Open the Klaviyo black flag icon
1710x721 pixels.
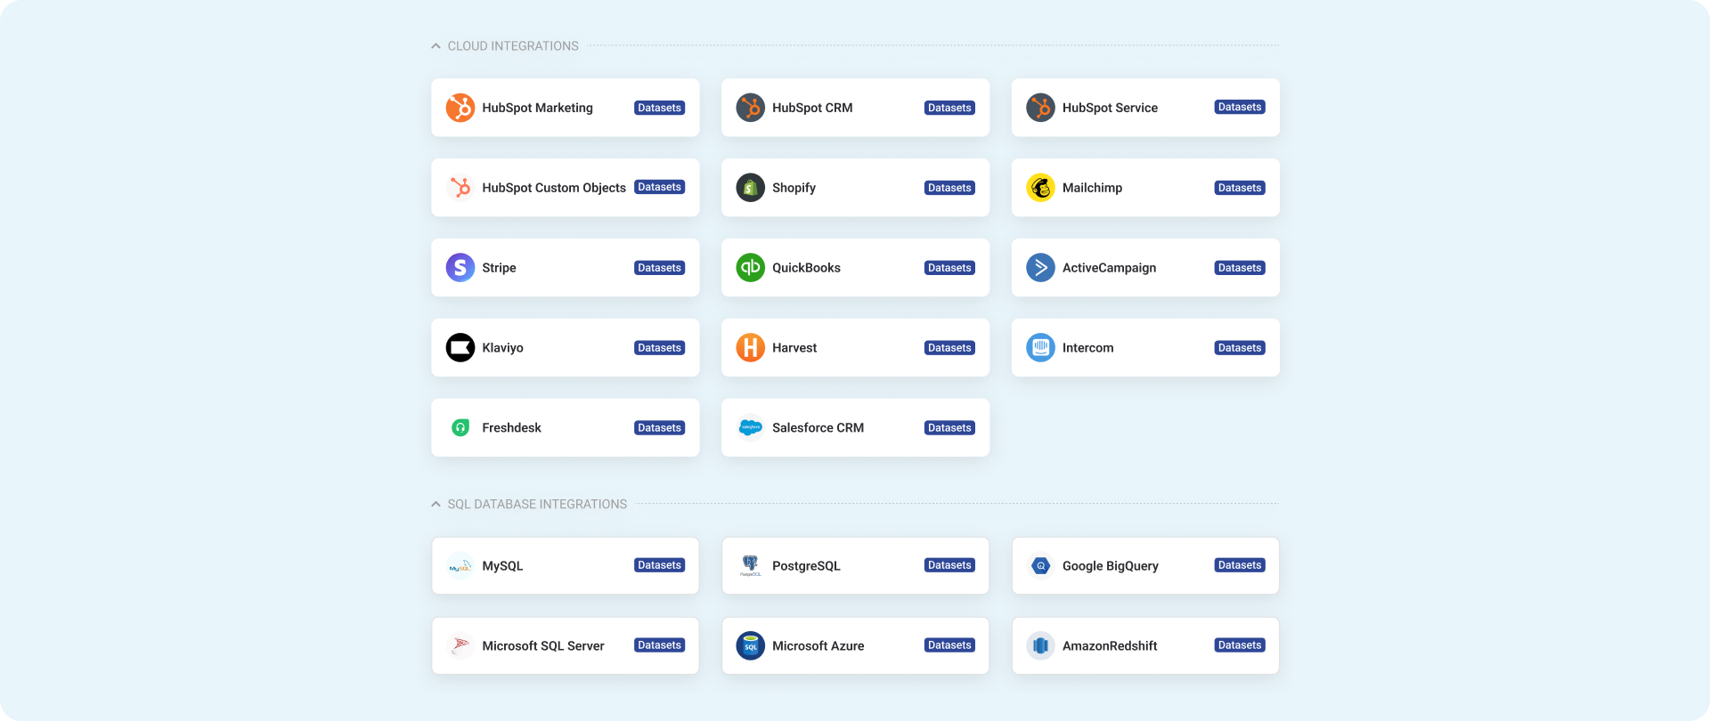click(x=460, y=348)
